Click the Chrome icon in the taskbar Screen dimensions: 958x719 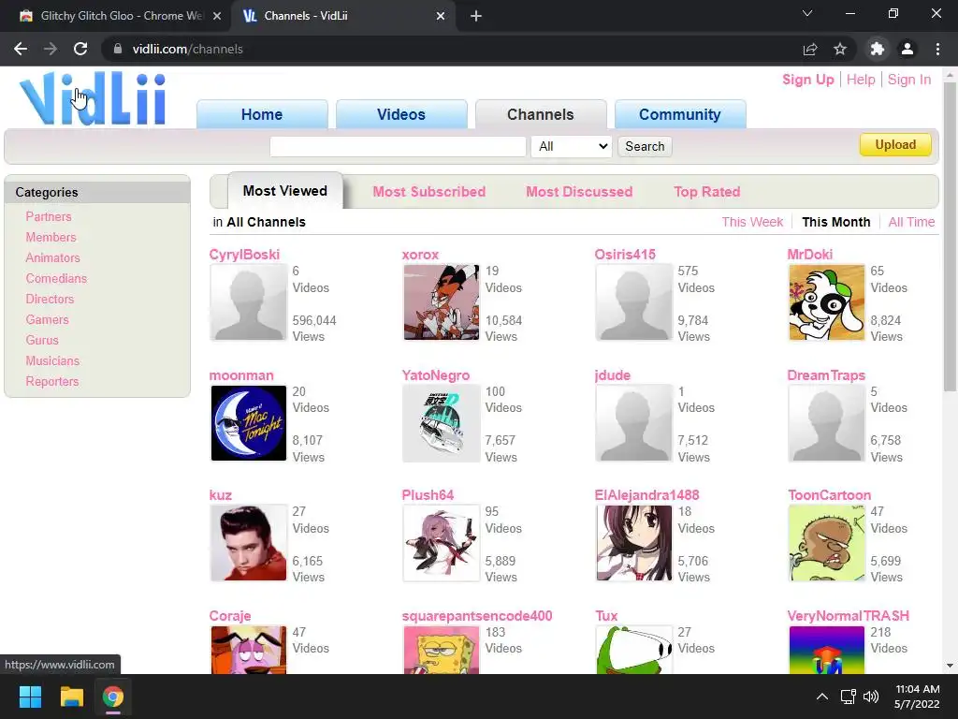(x=113, y=697)
